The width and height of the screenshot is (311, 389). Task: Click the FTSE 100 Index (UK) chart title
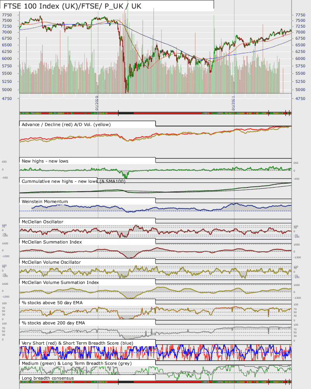72,6
